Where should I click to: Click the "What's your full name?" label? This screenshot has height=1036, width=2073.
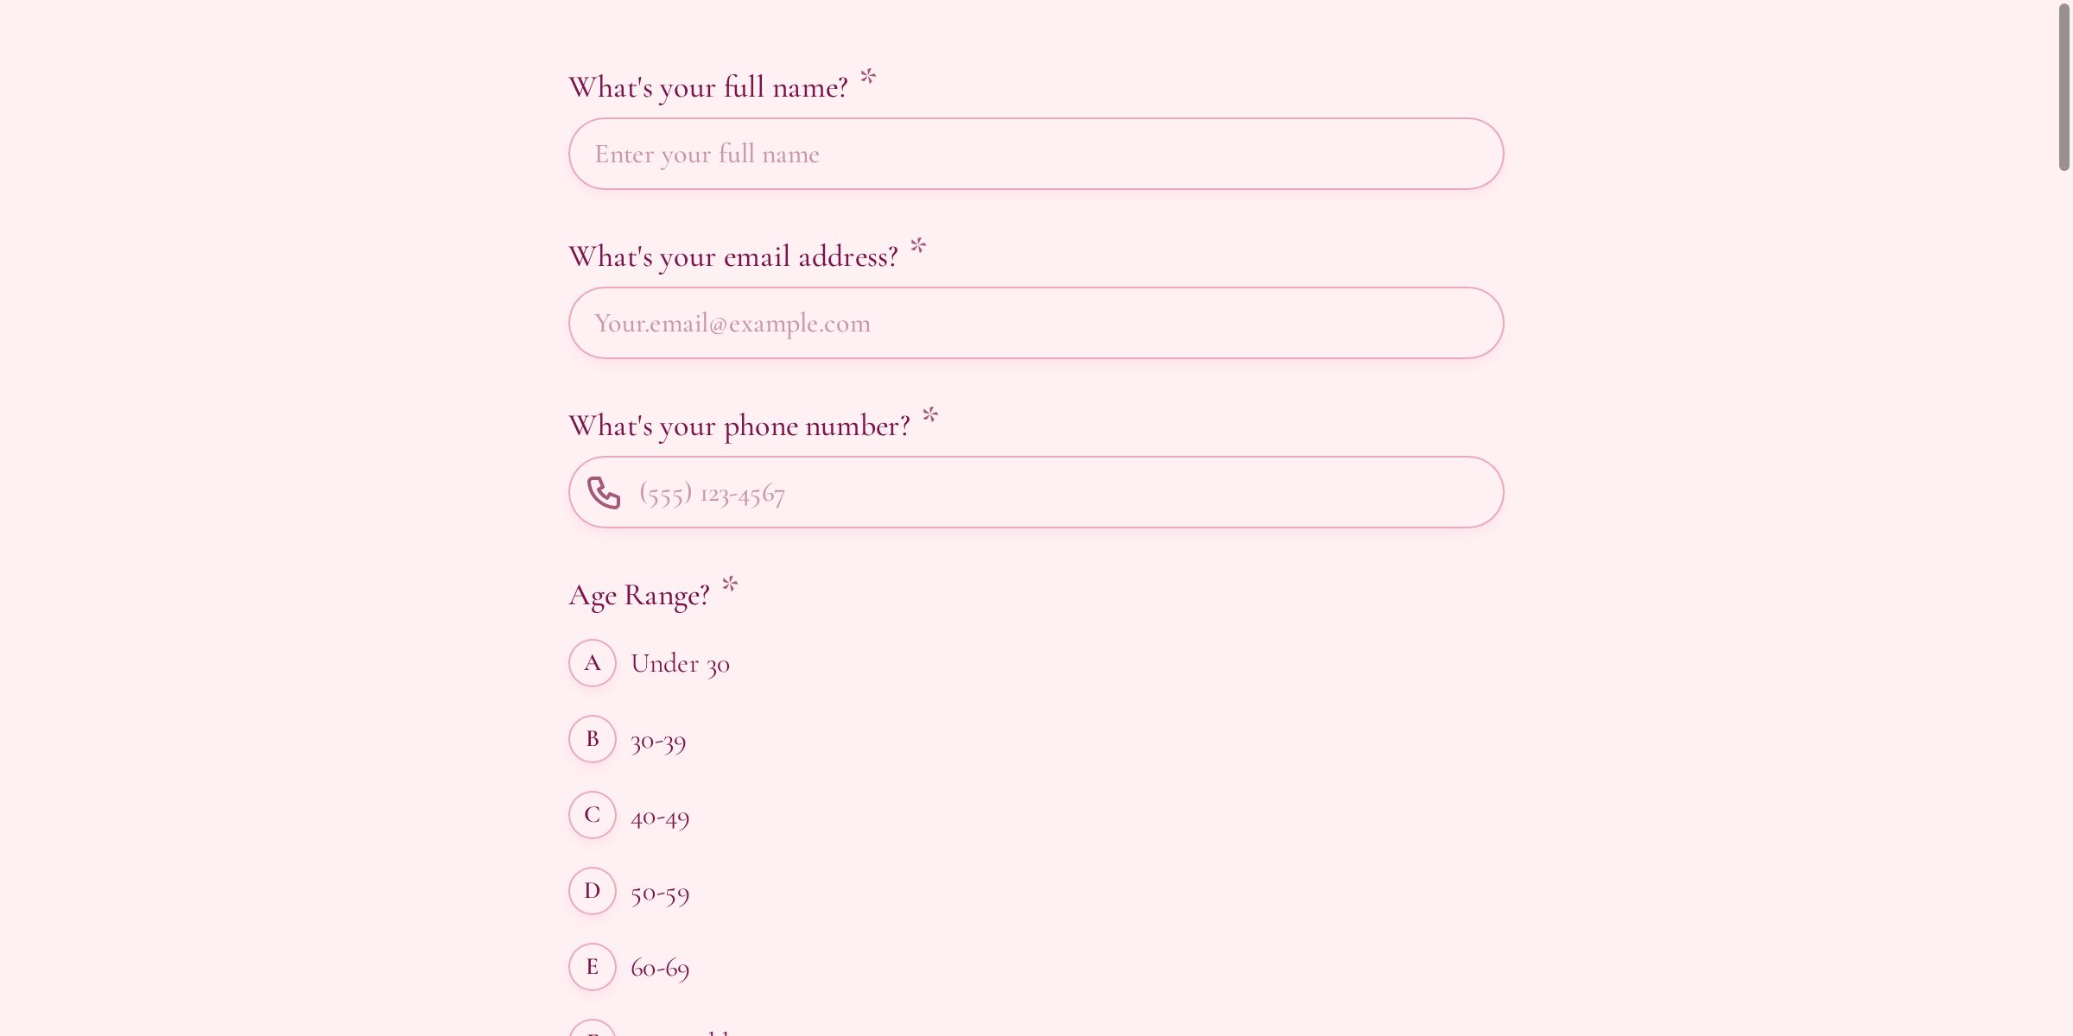tap(708, 87)
